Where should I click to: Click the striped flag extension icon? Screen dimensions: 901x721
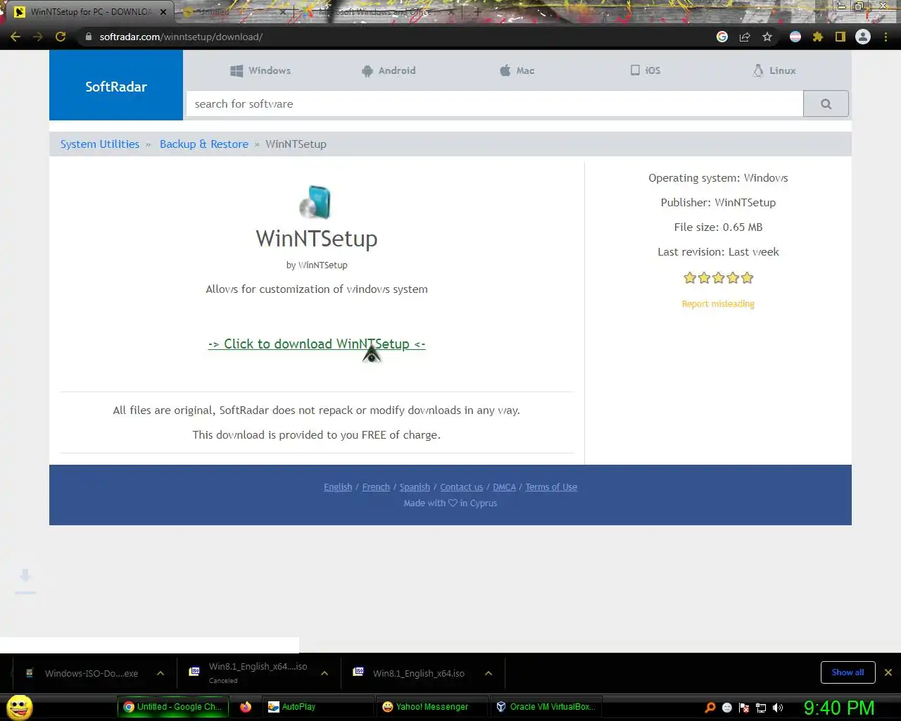[x=795, y=37]
